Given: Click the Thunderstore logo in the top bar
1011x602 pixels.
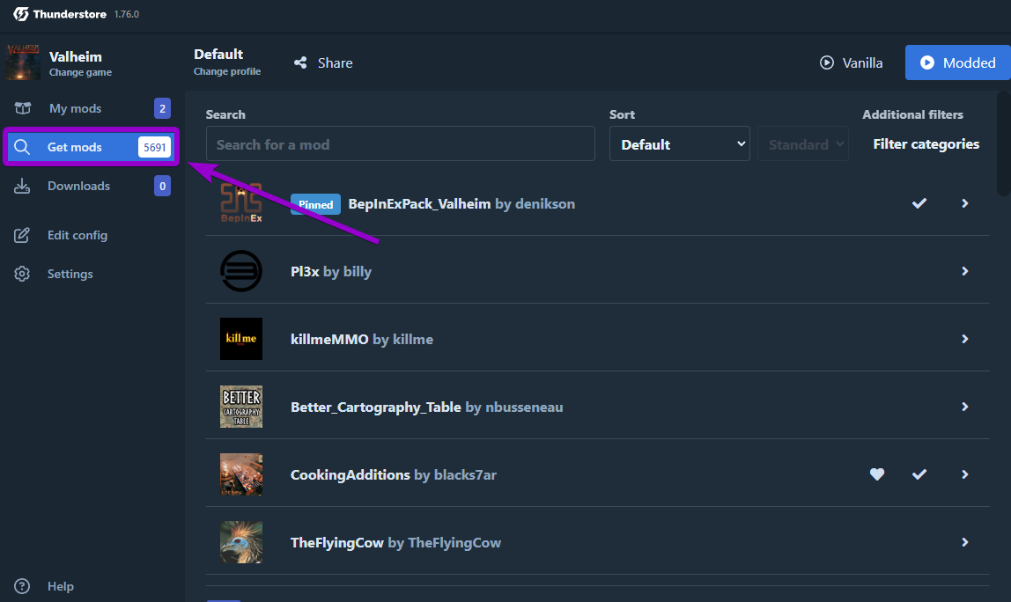Looking at the screenshot, I should (x=19, y=14).
